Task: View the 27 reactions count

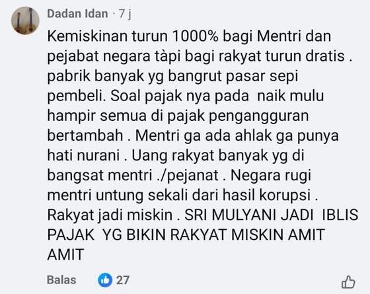Action: (122, 280)
